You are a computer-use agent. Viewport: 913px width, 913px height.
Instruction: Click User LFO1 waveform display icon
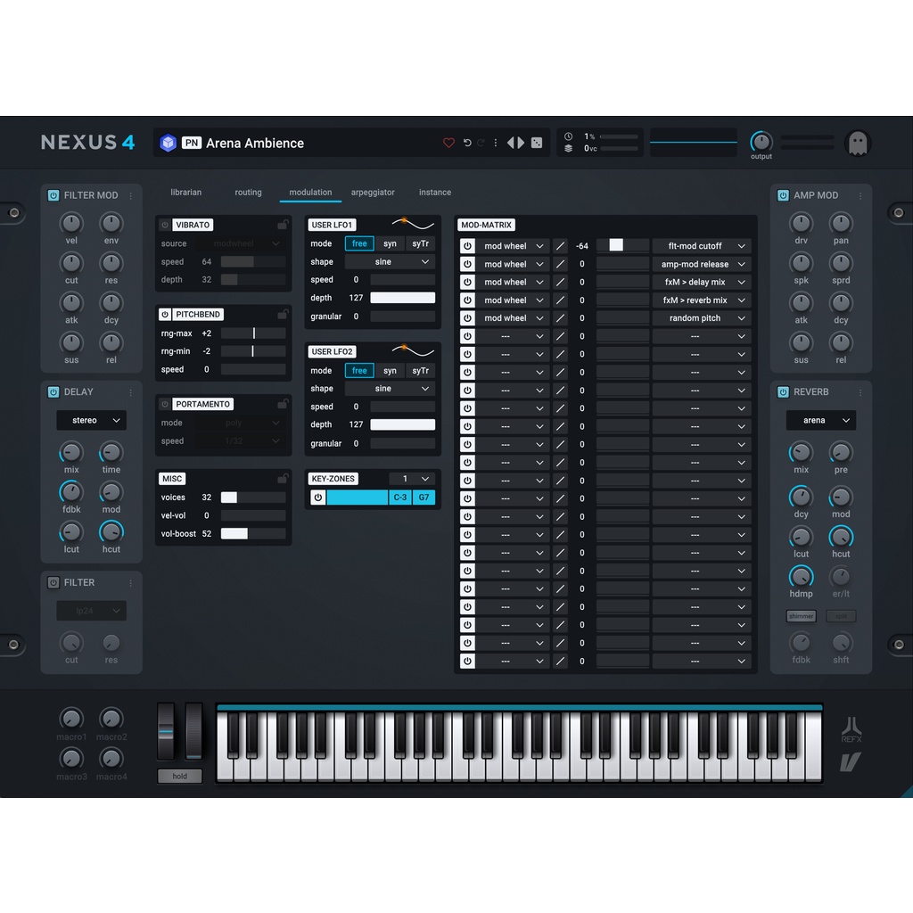click(413, 224)
